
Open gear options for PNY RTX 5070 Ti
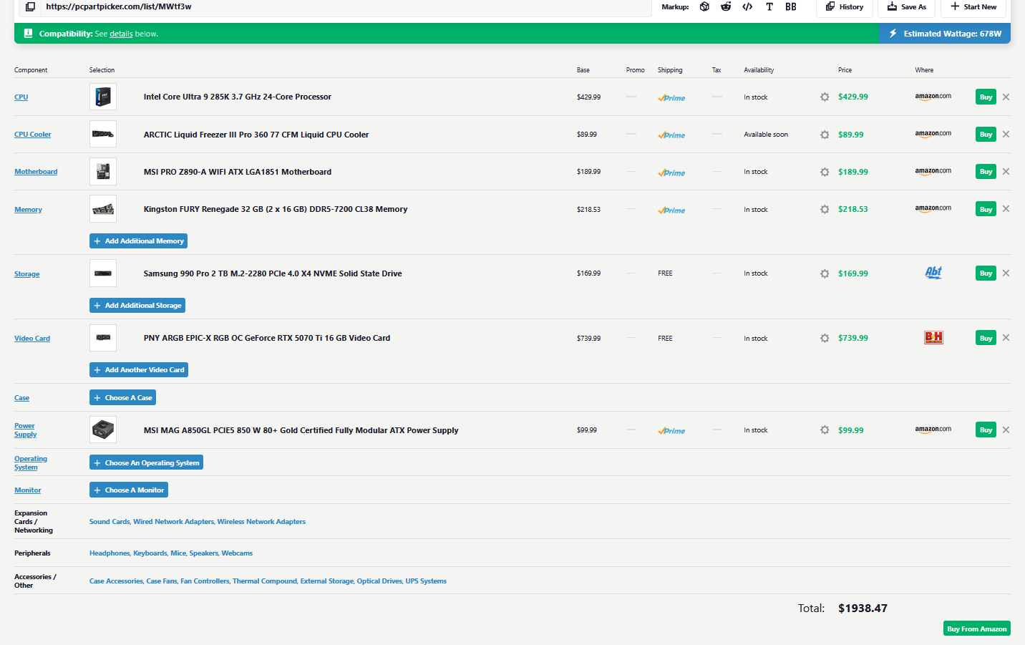[x=825, y=338]
